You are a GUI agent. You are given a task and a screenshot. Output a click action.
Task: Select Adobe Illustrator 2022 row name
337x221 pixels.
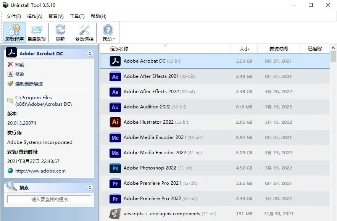coord(148,122)
